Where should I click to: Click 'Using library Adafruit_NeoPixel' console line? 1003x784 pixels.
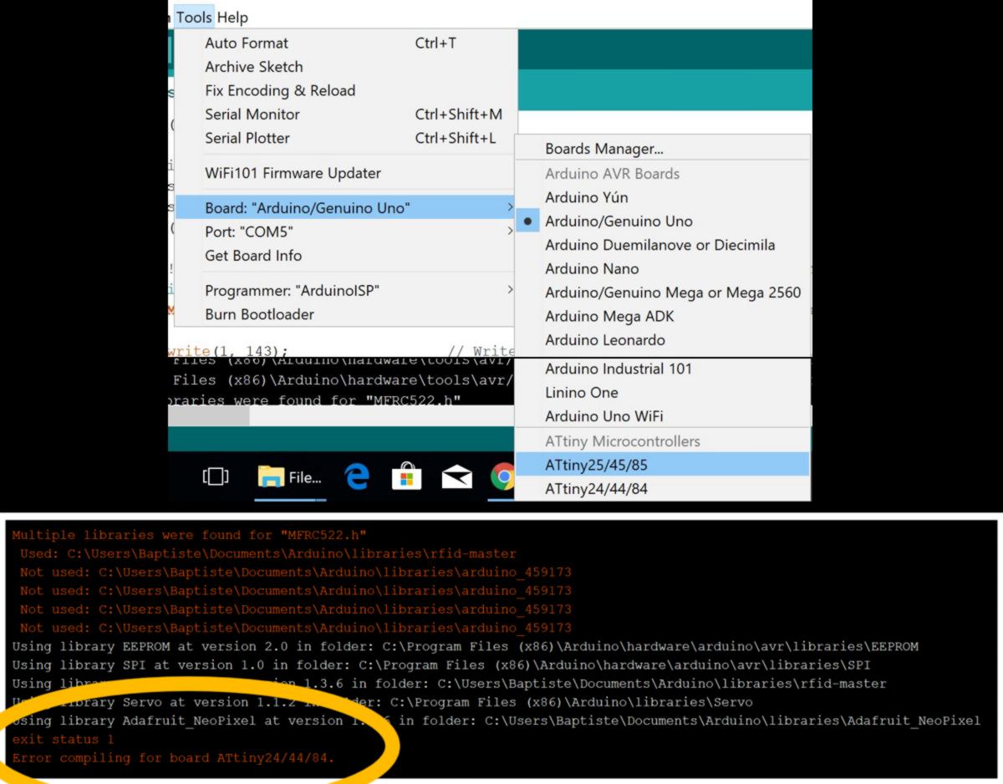point(496,720)
